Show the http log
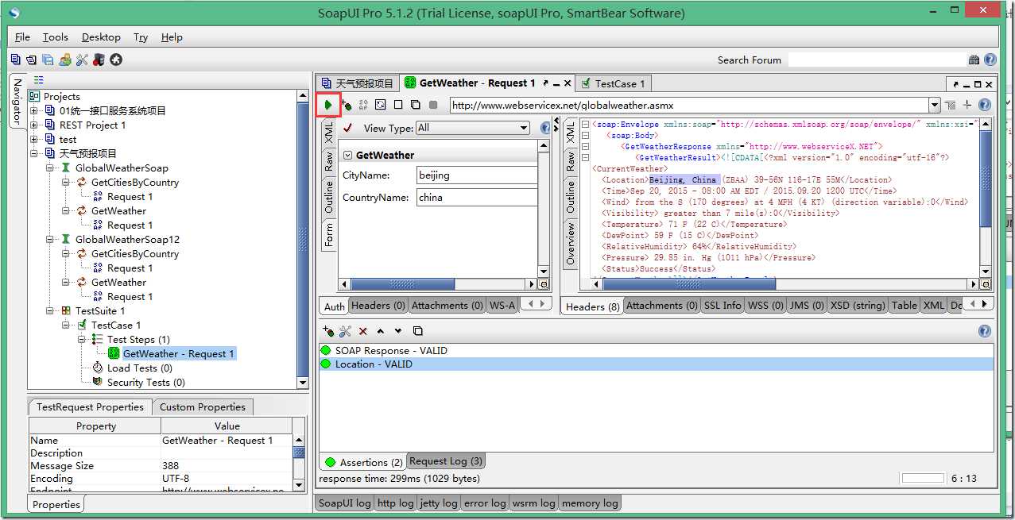This screenshot has width=1015, height=520. pos(395,503)
